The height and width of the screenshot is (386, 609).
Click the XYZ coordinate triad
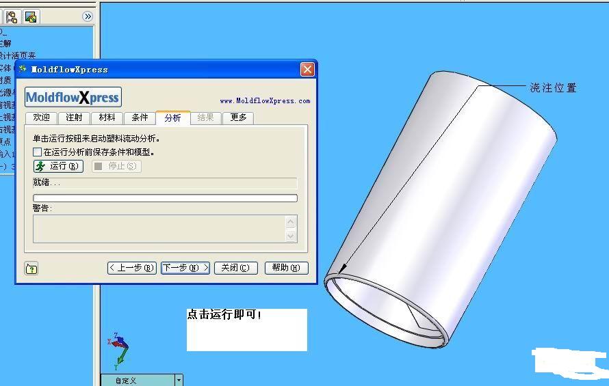click(x=118, y=350)
